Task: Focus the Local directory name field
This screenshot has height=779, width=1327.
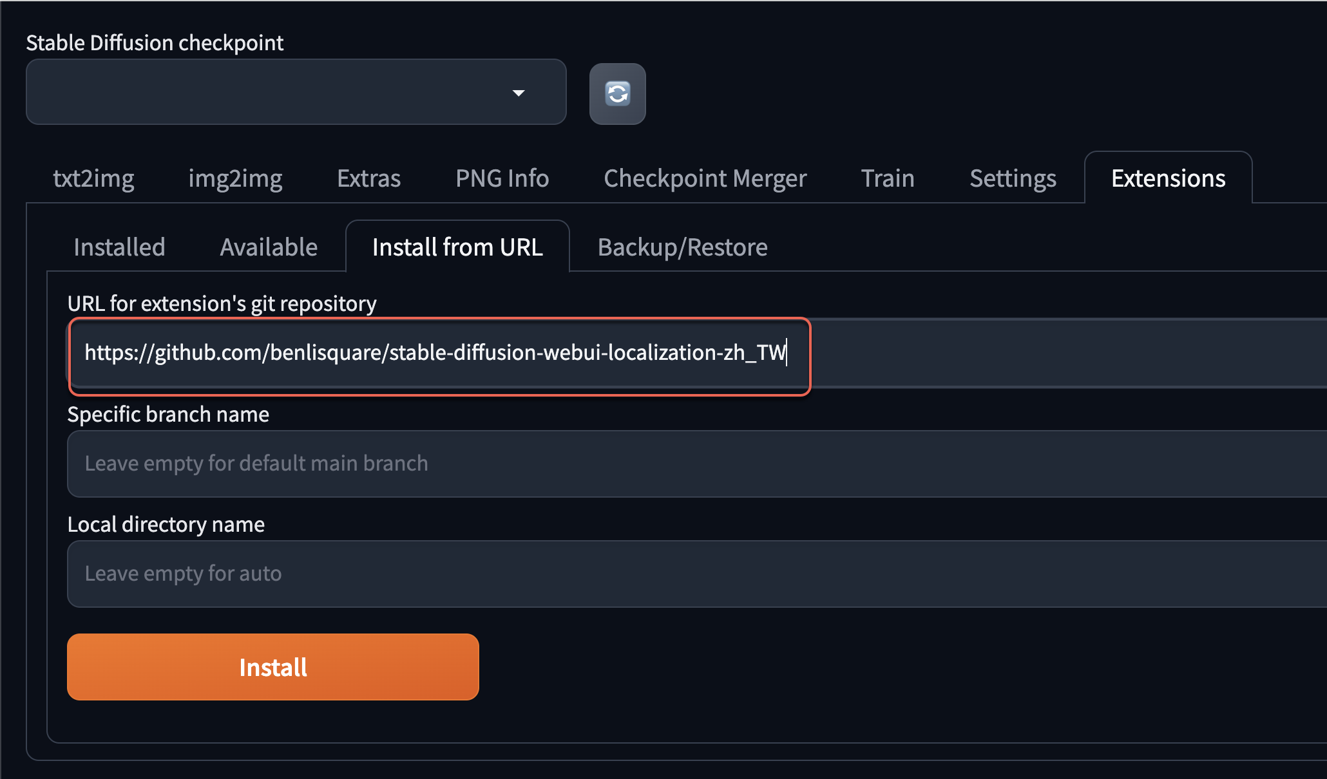Action: click(696, 574)
